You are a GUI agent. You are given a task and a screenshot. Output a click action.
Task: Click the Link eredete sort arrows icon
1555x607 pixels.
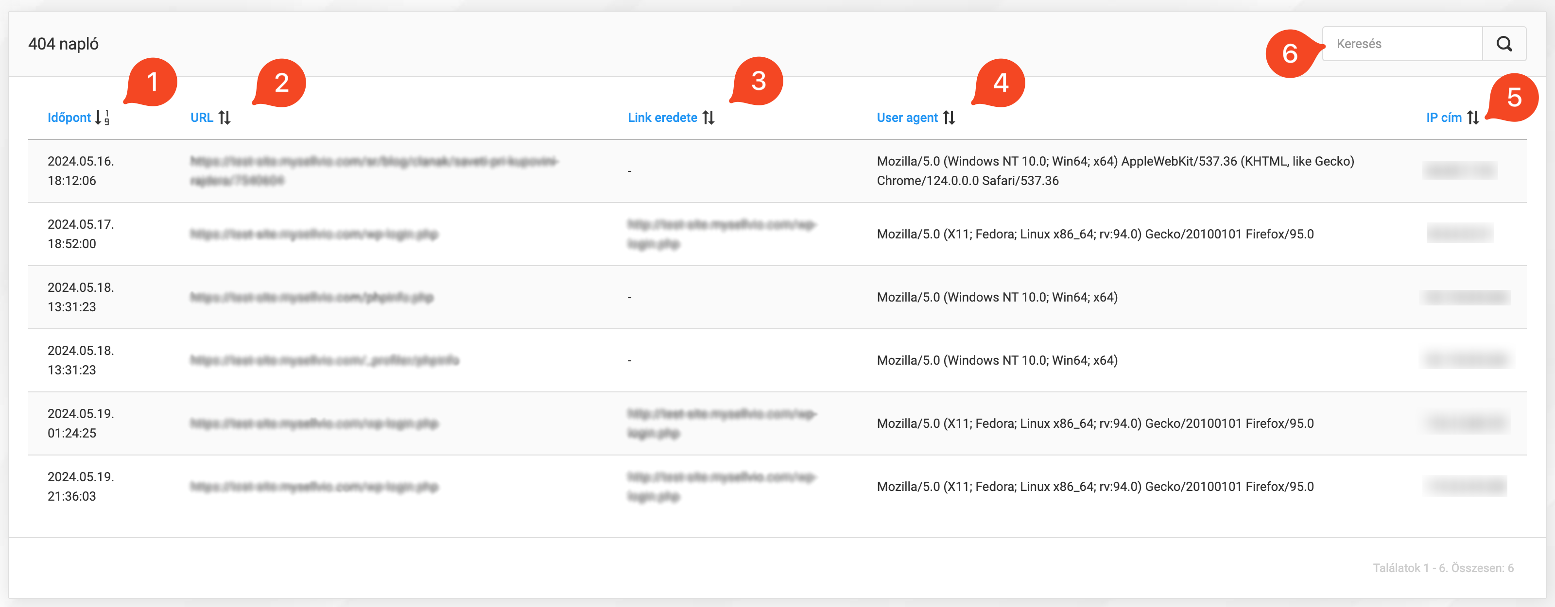(708, 117)
